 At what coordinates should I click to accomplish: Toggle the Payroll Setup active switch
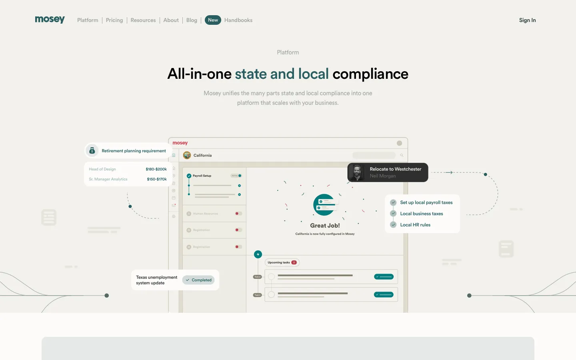click(x=236, y=176)
